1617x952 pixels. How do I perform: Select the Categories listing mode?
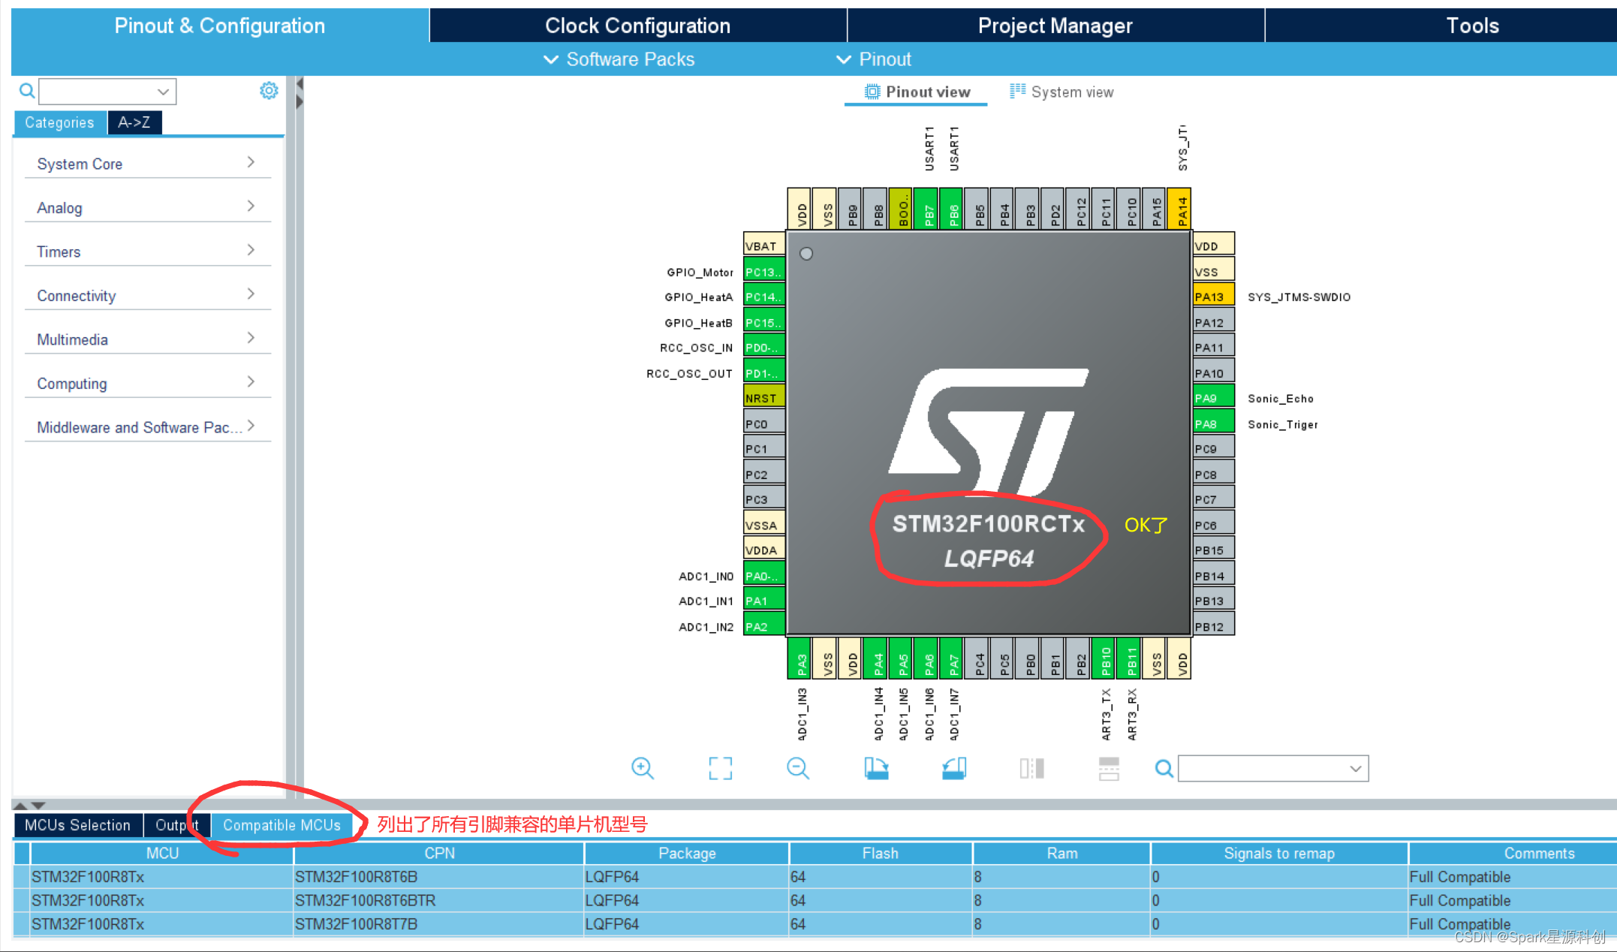pos(60,122)
